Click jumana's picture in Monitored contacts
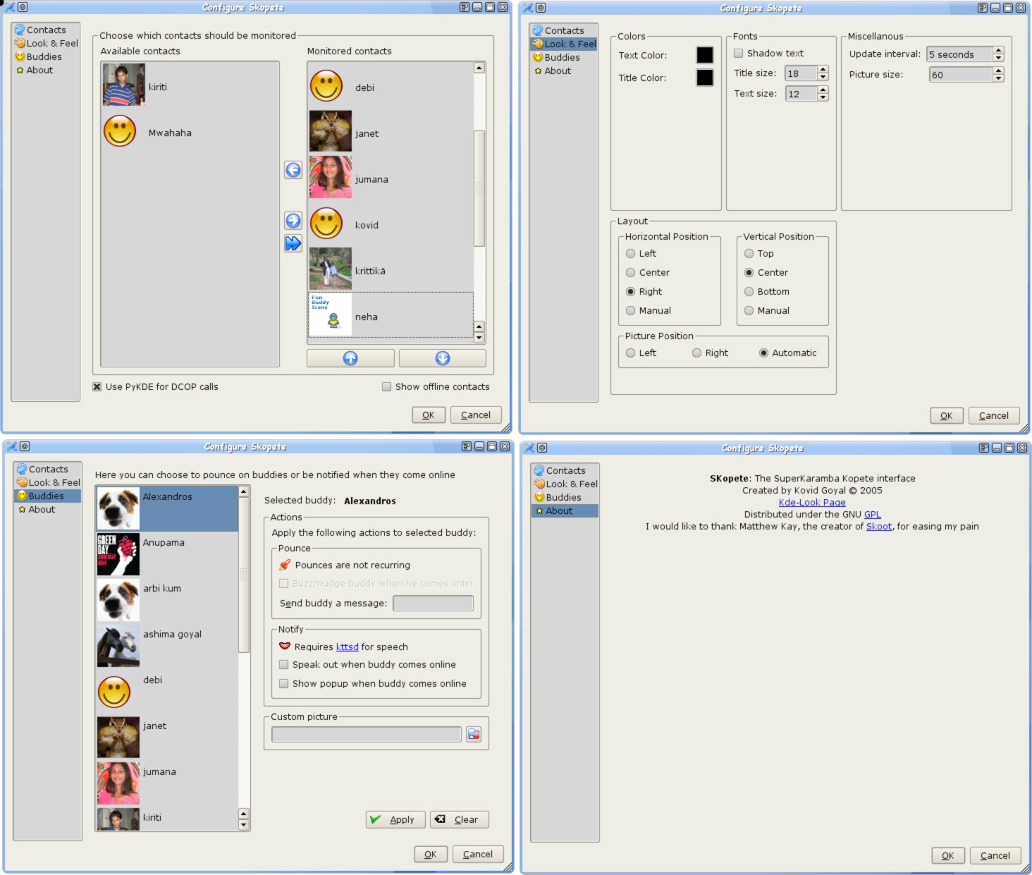1032x875 pixels. (331, 177)
